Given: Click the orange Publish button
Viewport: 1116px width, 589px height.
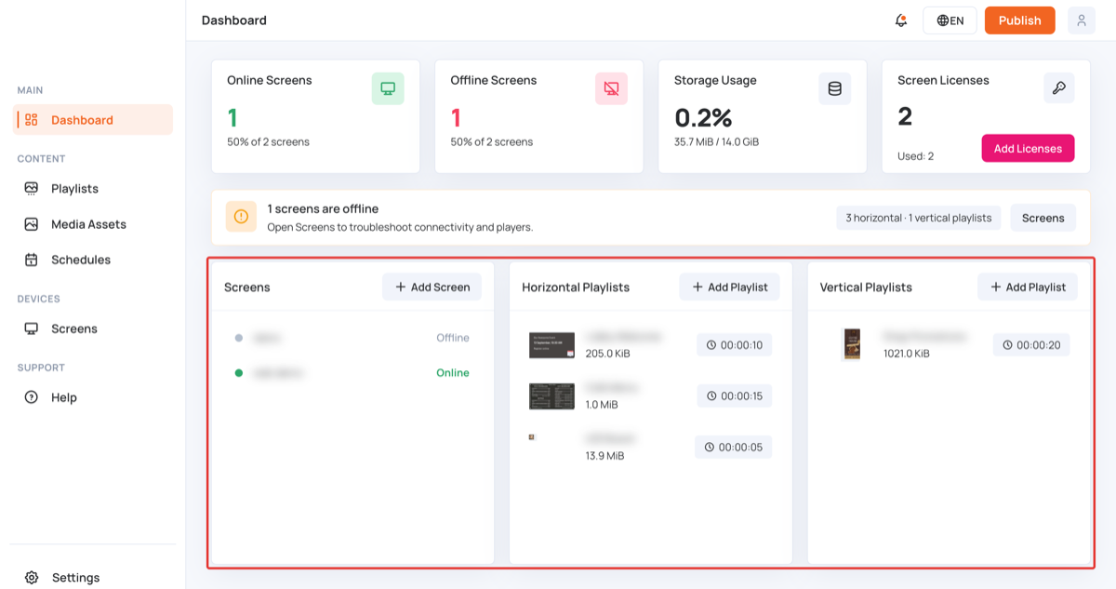Looking at the screenshot, I should (x=1019, y=20).
